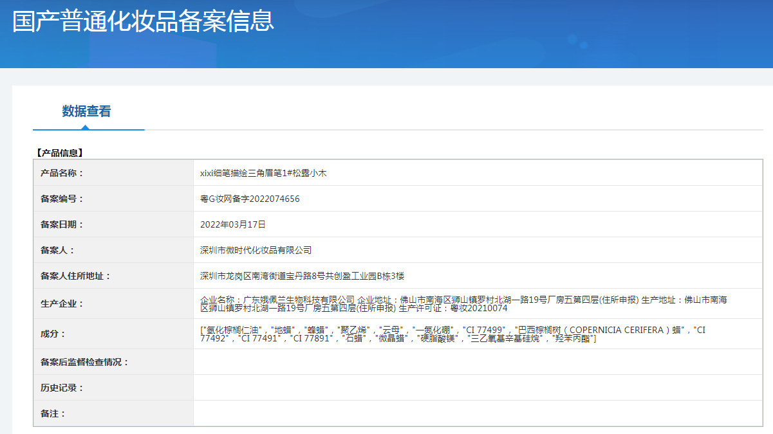Select product name xixi细笔描绘三角眉笔1#松露小木
This screenshot has height=434, width=773.
(x=263, y=173)
